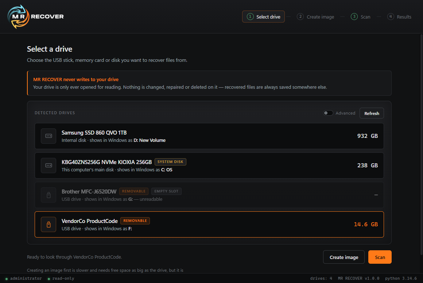Select the Brother MFC-J6520DW drive

point(209,195)
